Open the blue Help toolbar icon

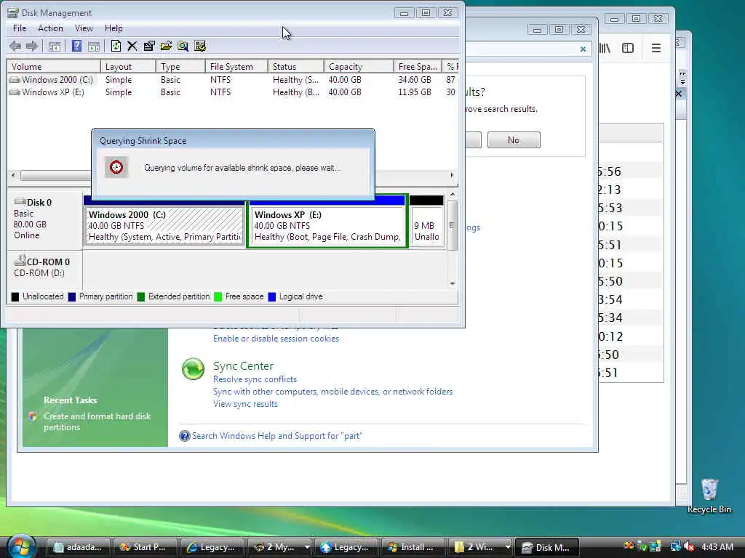pyautogui.click(x=76, y=46)
